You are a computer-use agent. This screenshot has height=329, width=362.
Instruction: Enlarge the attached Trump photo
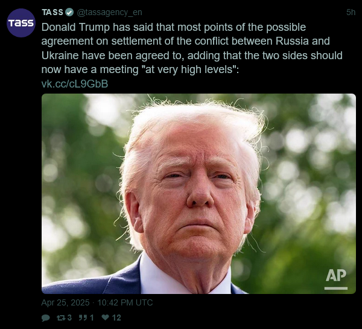198,194
